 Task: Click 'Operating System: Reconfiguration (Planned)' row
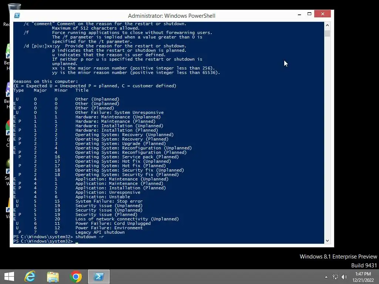coord(100,152)
